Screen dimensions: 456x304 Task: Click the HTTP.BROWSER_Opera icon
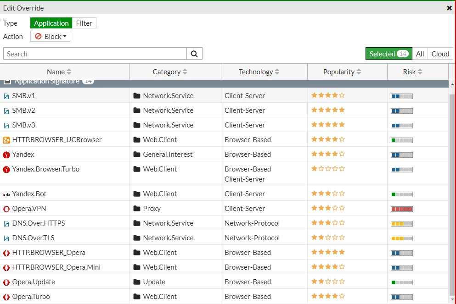coord(6,253)
